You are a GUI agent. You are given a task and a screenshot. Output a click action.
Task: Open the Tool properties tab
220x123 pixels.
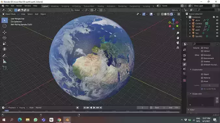[184, 50]
